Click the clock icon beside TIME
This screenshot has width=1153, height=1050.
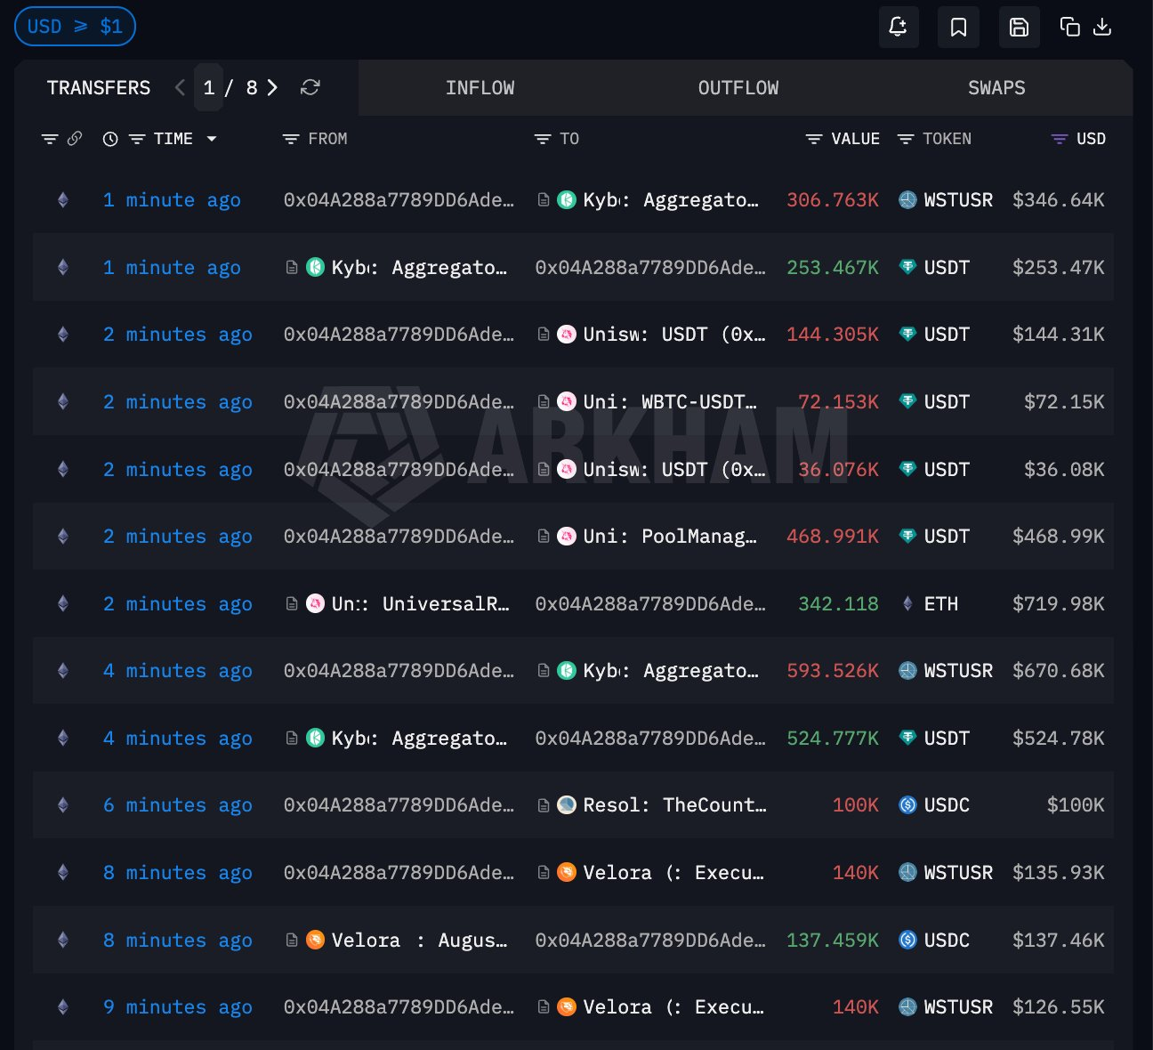(110, 139)
